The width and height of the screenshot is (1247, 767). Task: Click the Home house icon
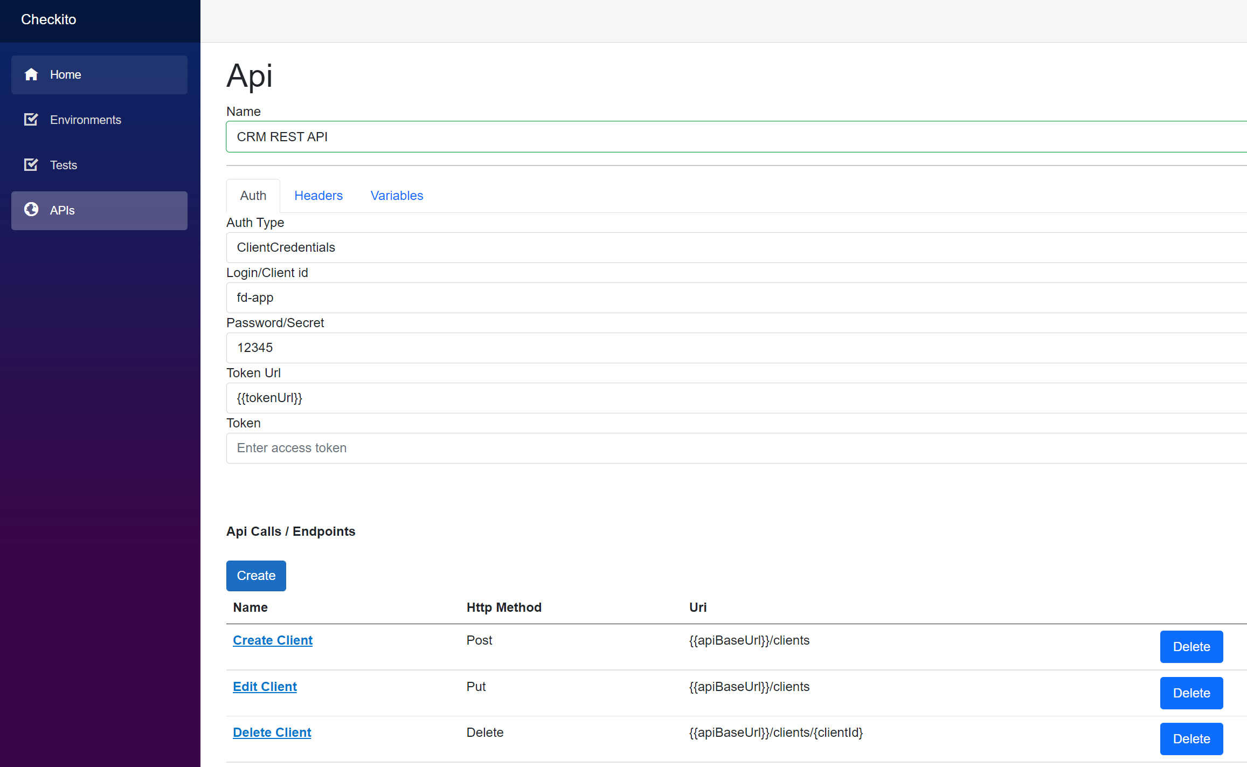(31, 74)
